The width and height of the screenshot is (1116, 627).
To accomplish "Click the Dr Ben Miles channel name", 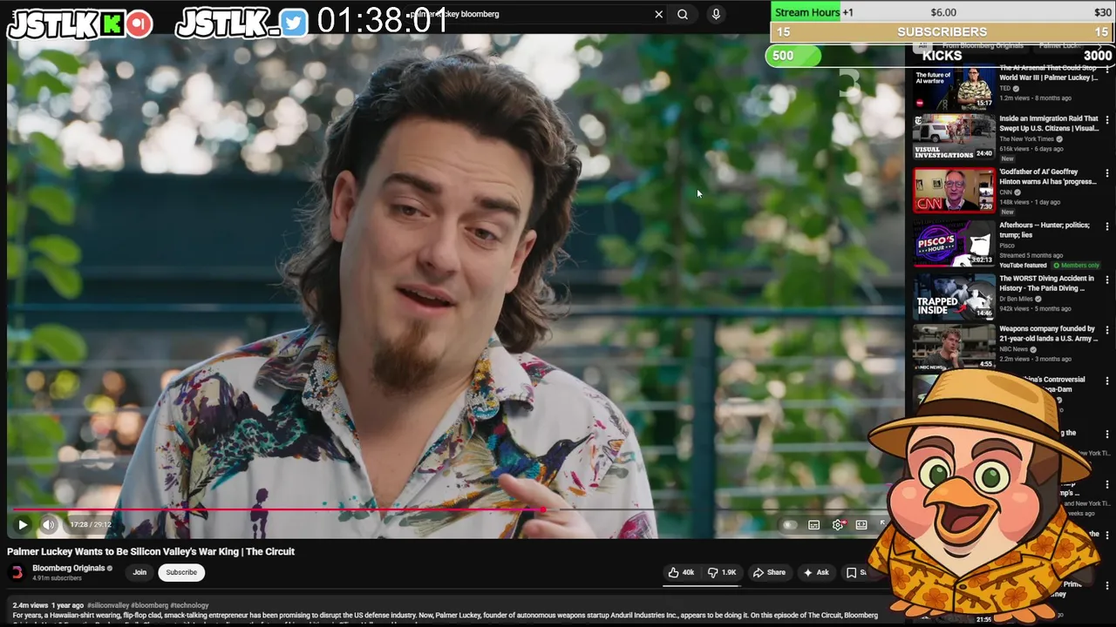I will (x=1017, y=299).
